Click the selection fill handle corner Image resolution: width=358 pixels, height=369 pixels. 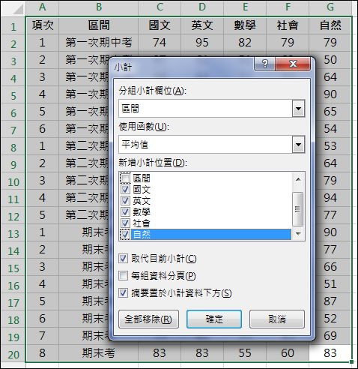pos(351,361)
